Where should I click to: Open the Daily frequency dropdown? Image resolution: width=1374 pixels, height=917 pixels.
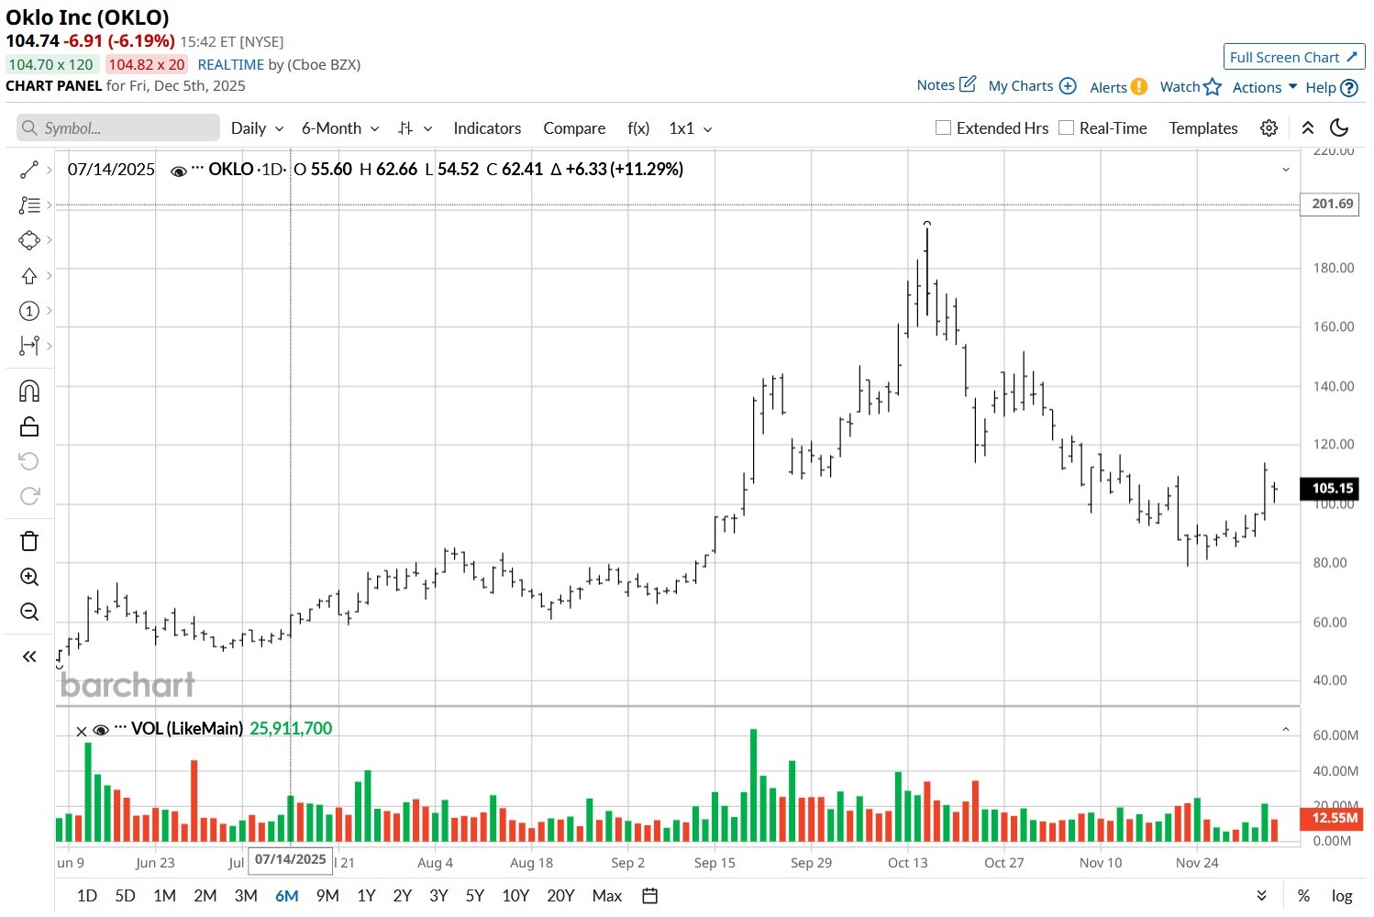click(257, 128)
